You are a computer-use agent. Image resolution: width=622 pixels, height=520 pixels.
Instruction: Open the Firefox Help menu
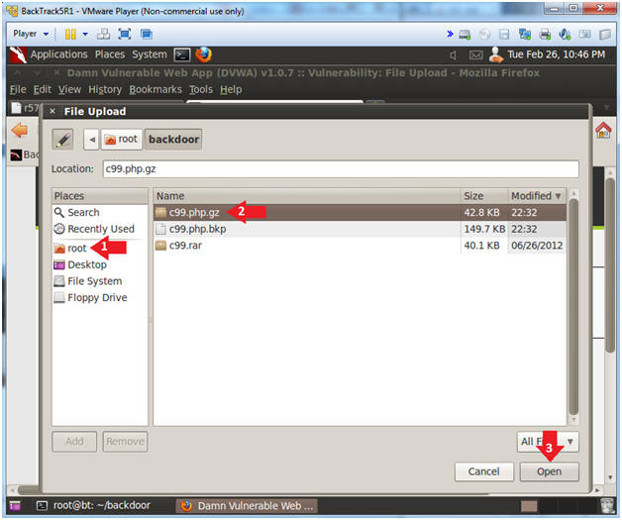pos(231,90)
